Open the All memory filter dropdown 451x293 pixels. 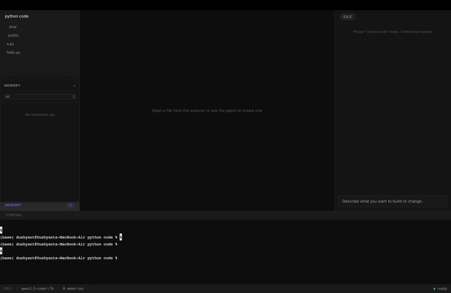click(40, 97)
